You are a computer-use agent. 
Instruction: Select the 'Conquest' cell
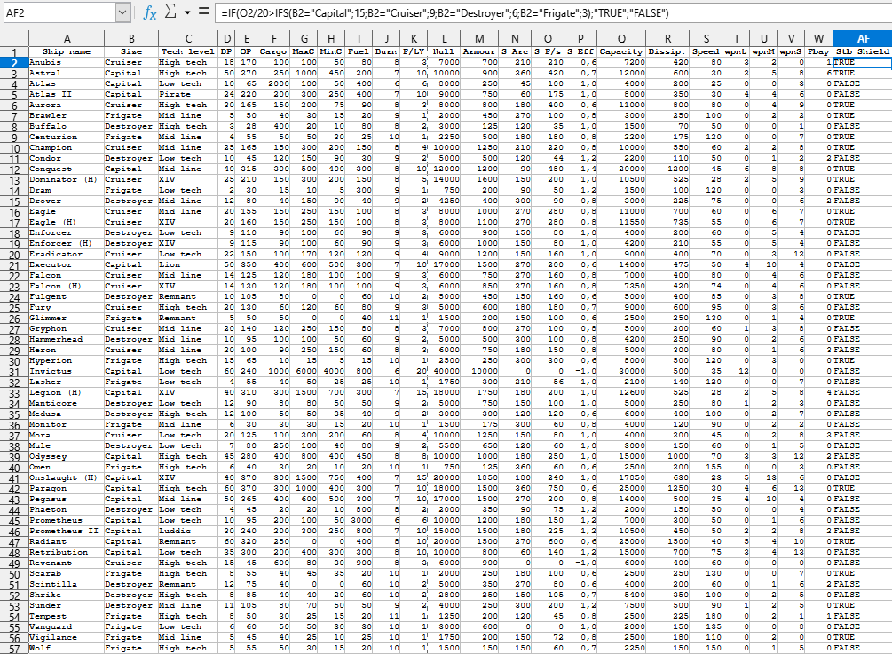[x=67, y=169]
